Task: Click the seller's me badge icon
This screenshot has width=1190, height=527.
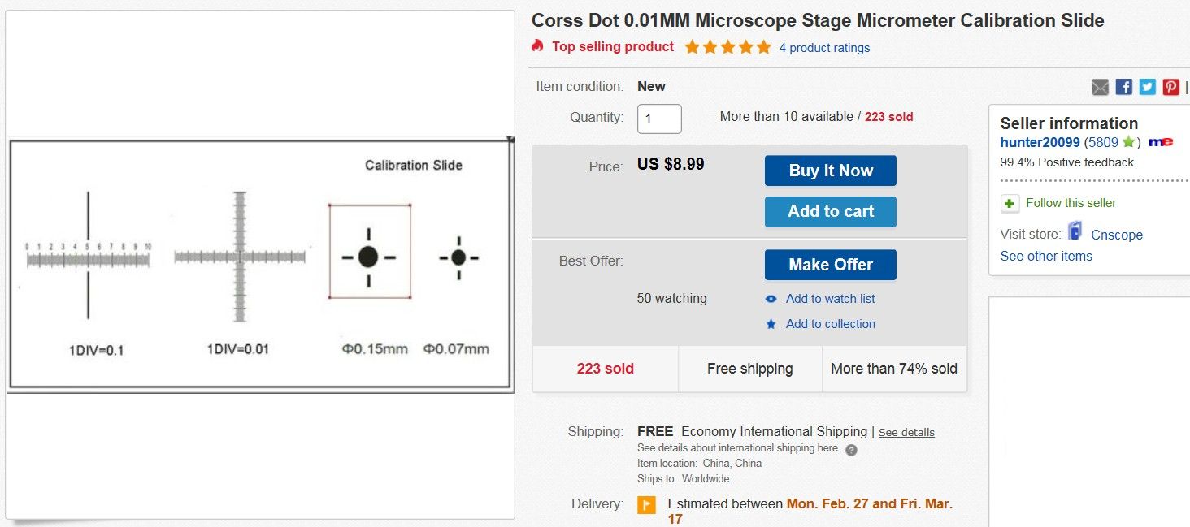Action: (1161, 142)
